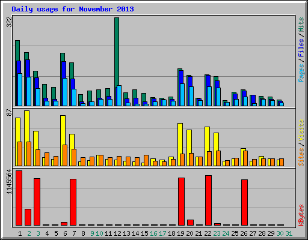Click day label 25 on the x-axis
Screen dimensions: 308x240
(235, 233)
